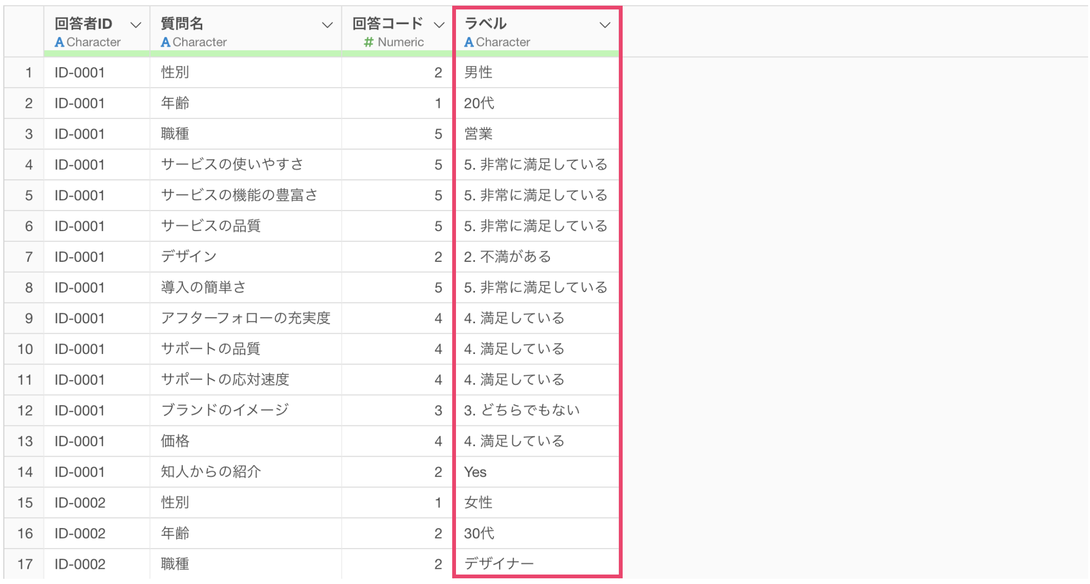Click the Character type icon under ラベル
1090x584 pixels.
coord(469,43)
